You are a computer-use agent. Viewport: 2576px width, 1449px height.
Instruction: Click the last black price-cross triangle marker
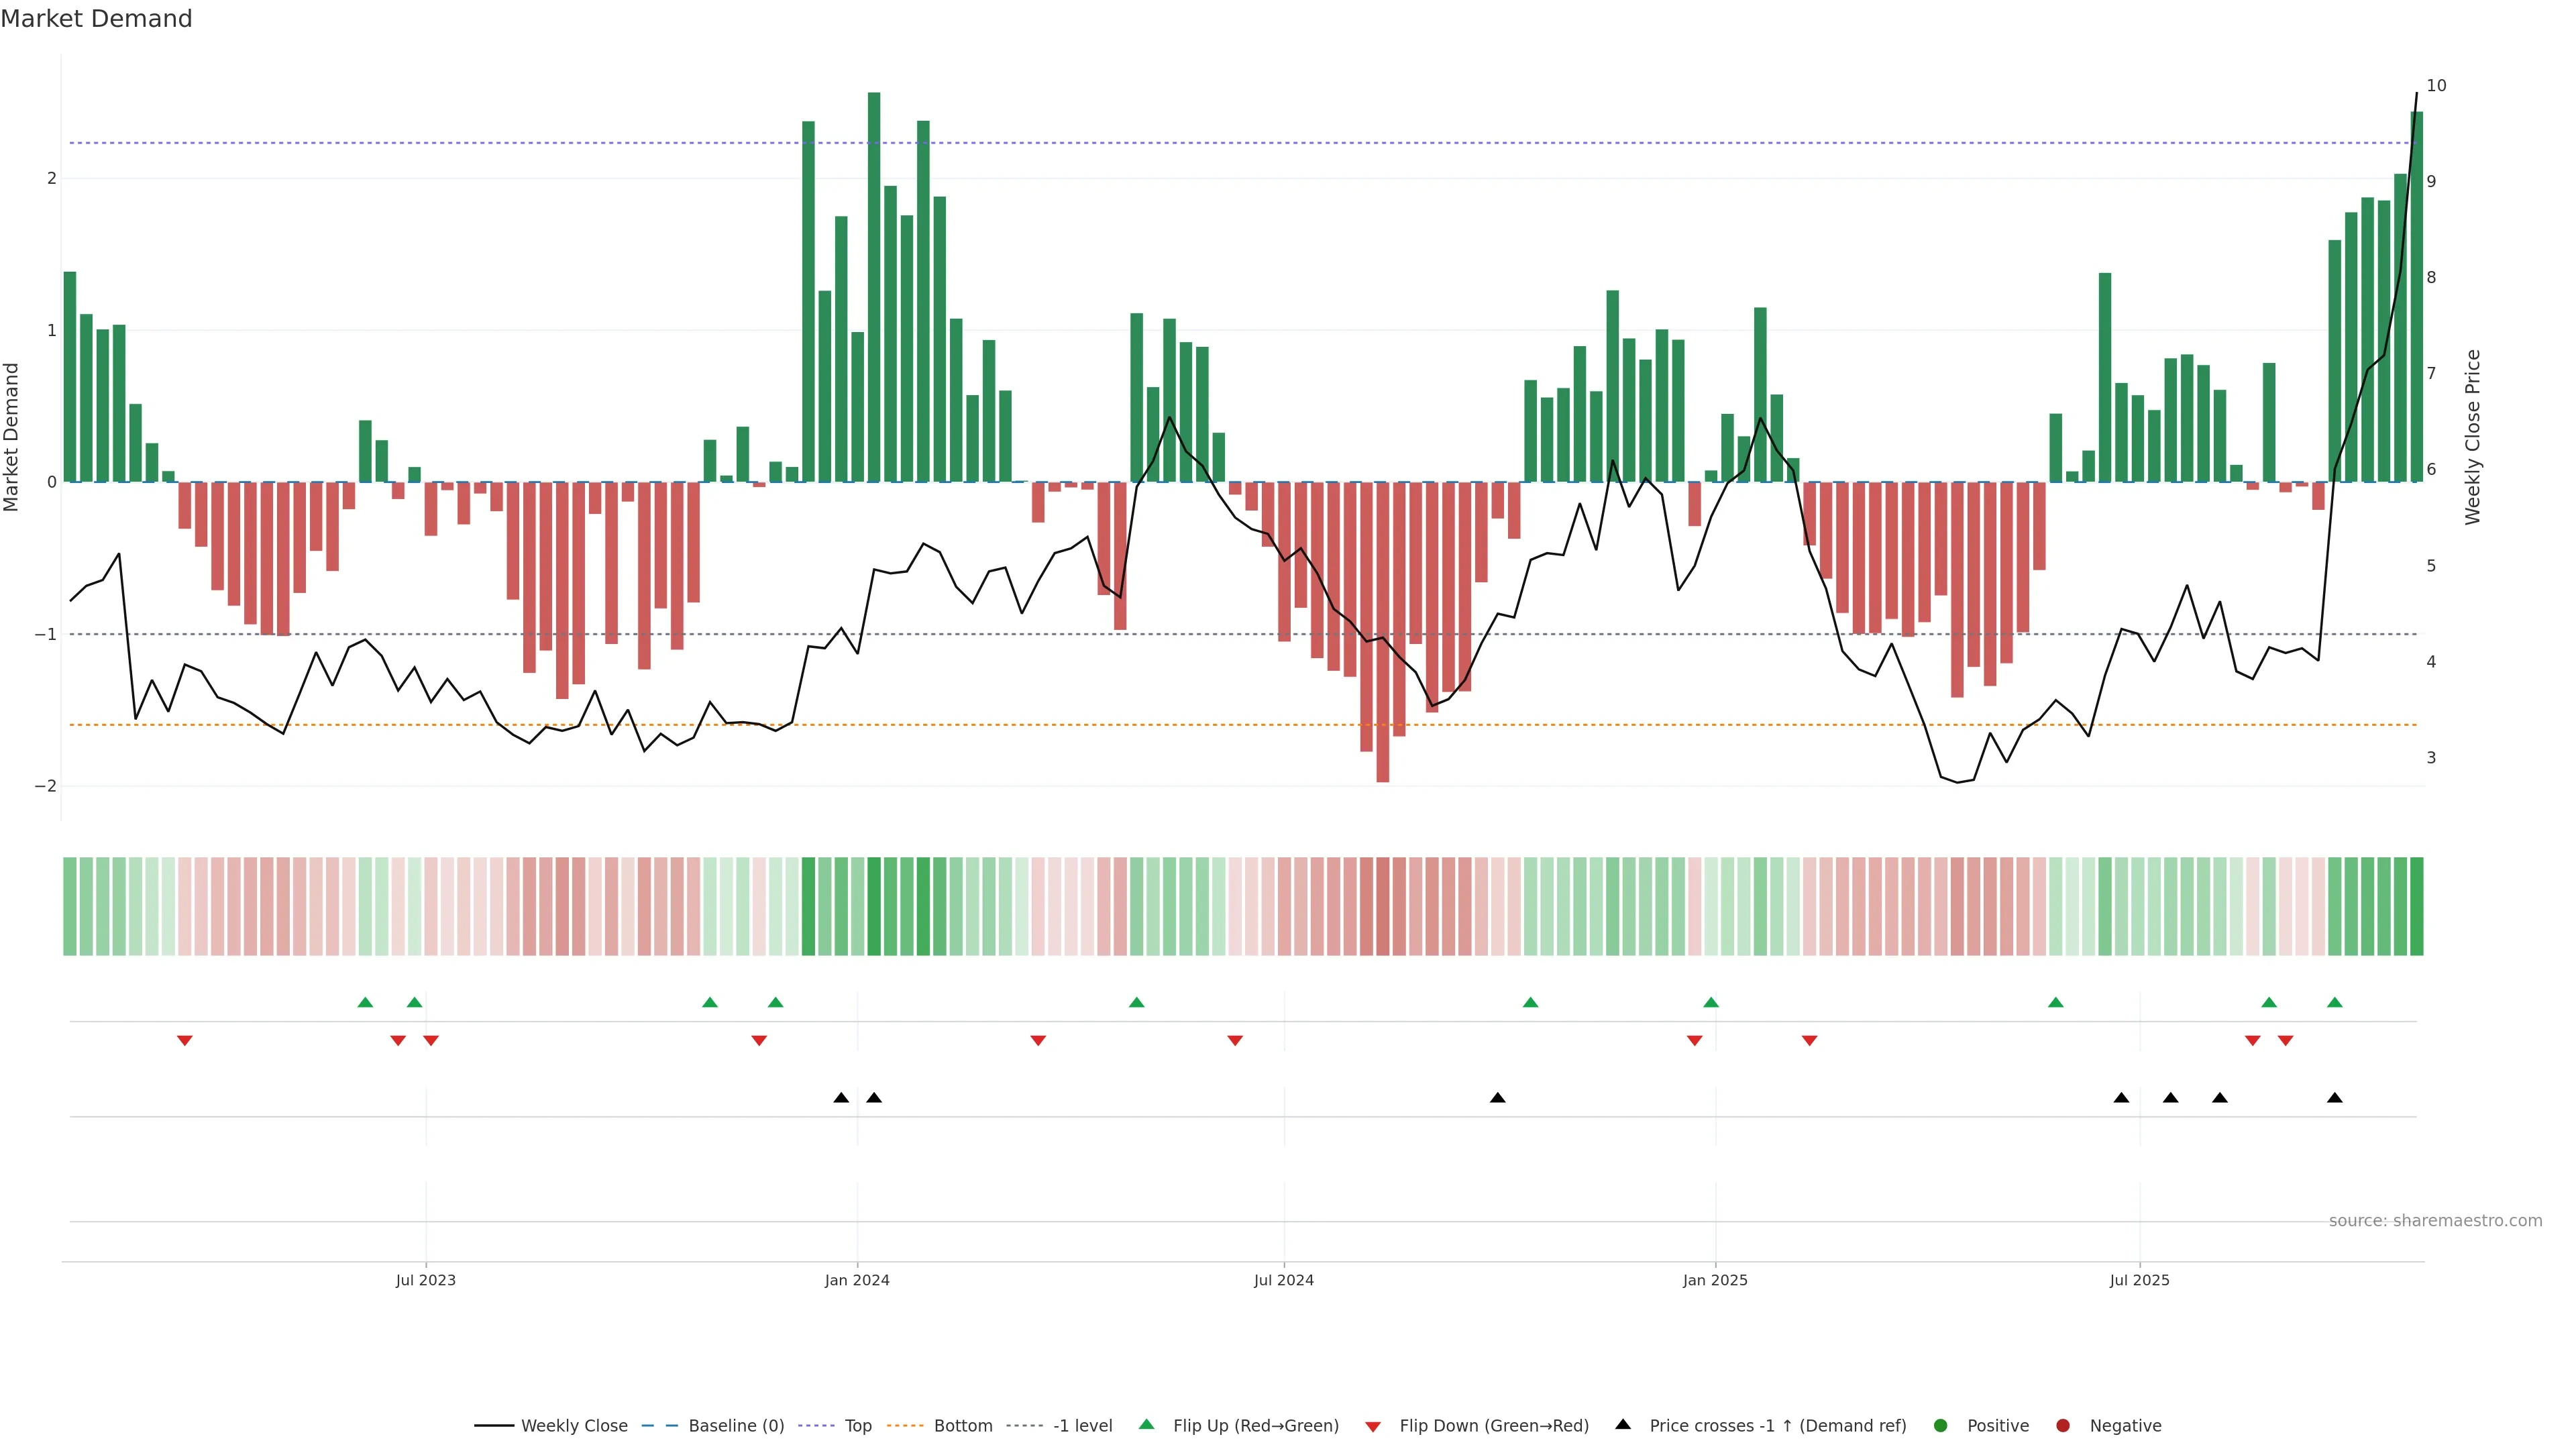tap(2335, 1098)
